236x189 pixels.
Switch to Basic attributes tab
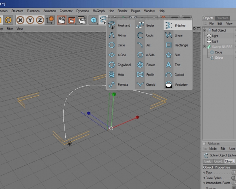(208, 161)
